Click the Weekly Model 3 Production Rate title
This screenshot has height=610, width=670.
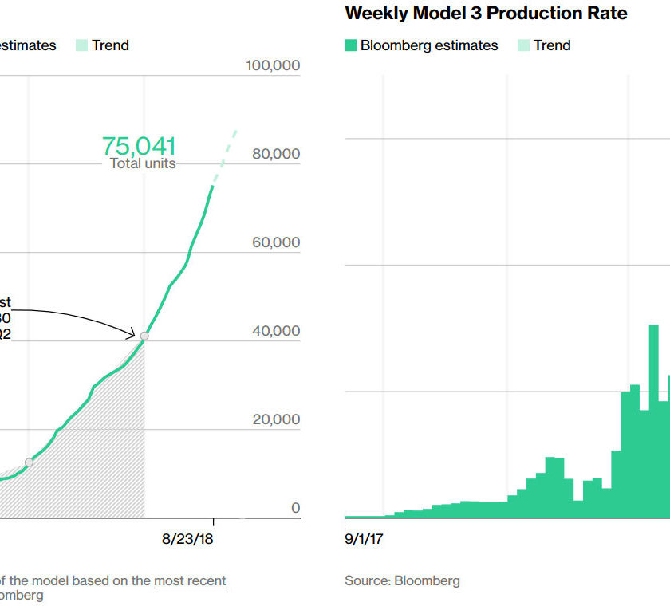487,14
